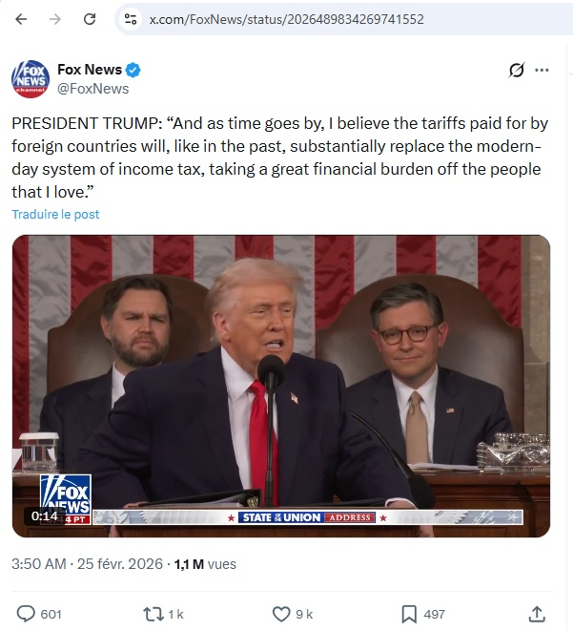Open the 3:50 AM 25 févr. 2026 timestamp
This screenshot has height=631, width=573.
[x=87, y=564]
